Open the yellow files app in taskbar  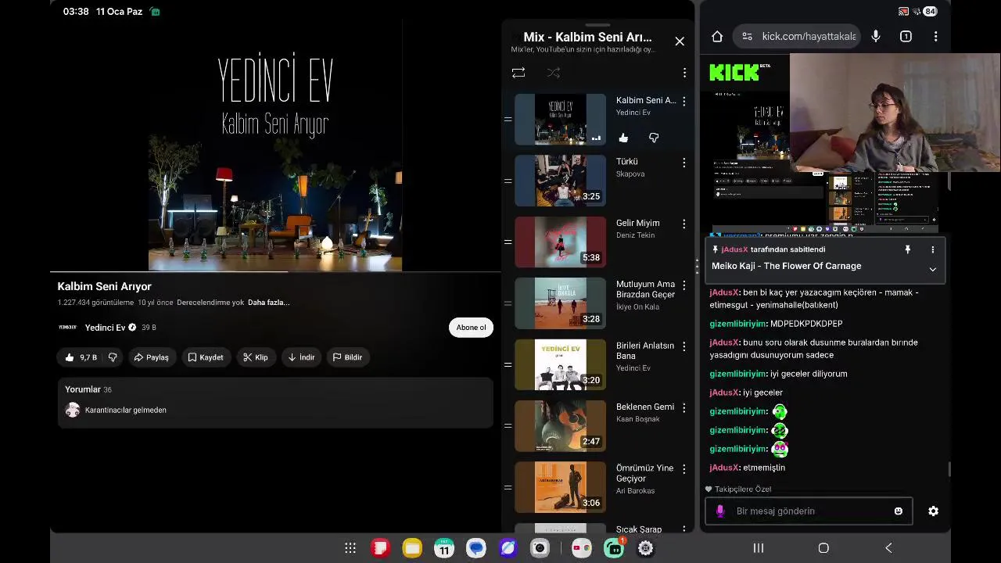point(412,548)
